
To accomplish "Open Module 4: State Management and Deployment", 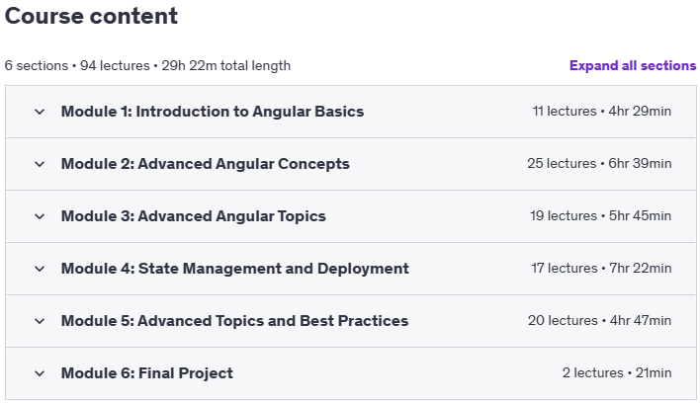I will click(235, 269).
